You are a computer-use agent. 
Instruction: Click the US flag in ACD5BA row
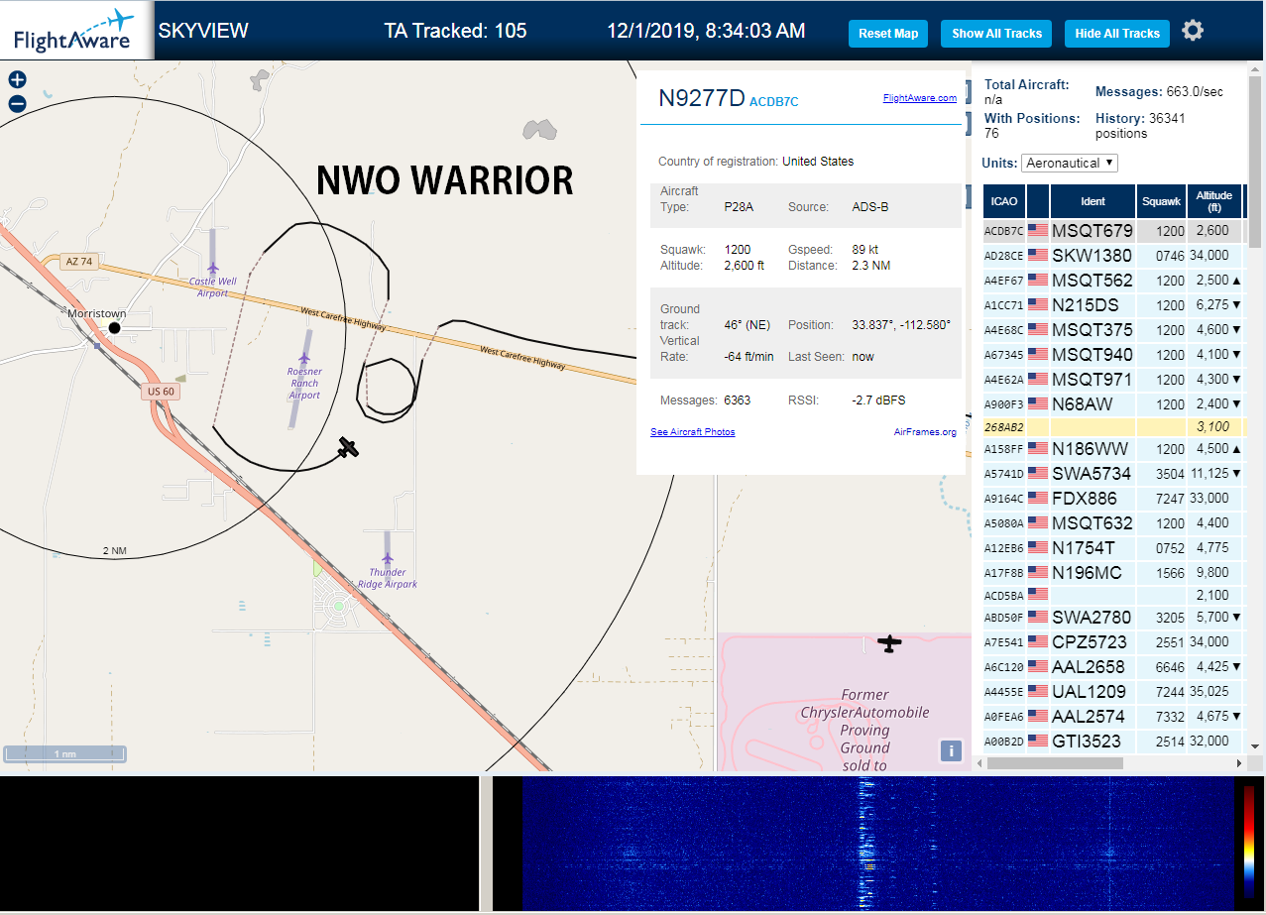tap(1038, 595)
